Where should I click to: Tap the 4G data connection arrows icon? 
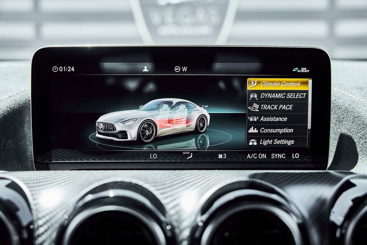296,70
